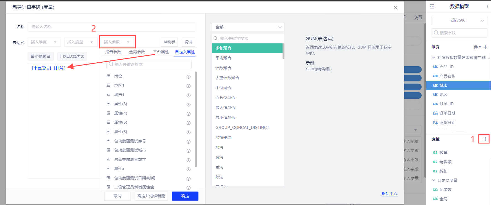Switch to the 平台属性 tab
This screenshot has height=205, width=491.
[161, 52]
